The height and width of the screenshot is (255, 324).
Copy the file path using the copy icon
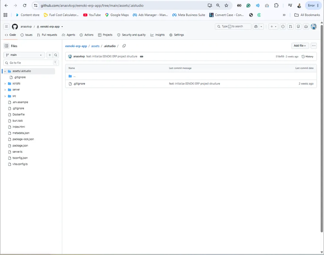pyautogui.click(x=124, y=46)
